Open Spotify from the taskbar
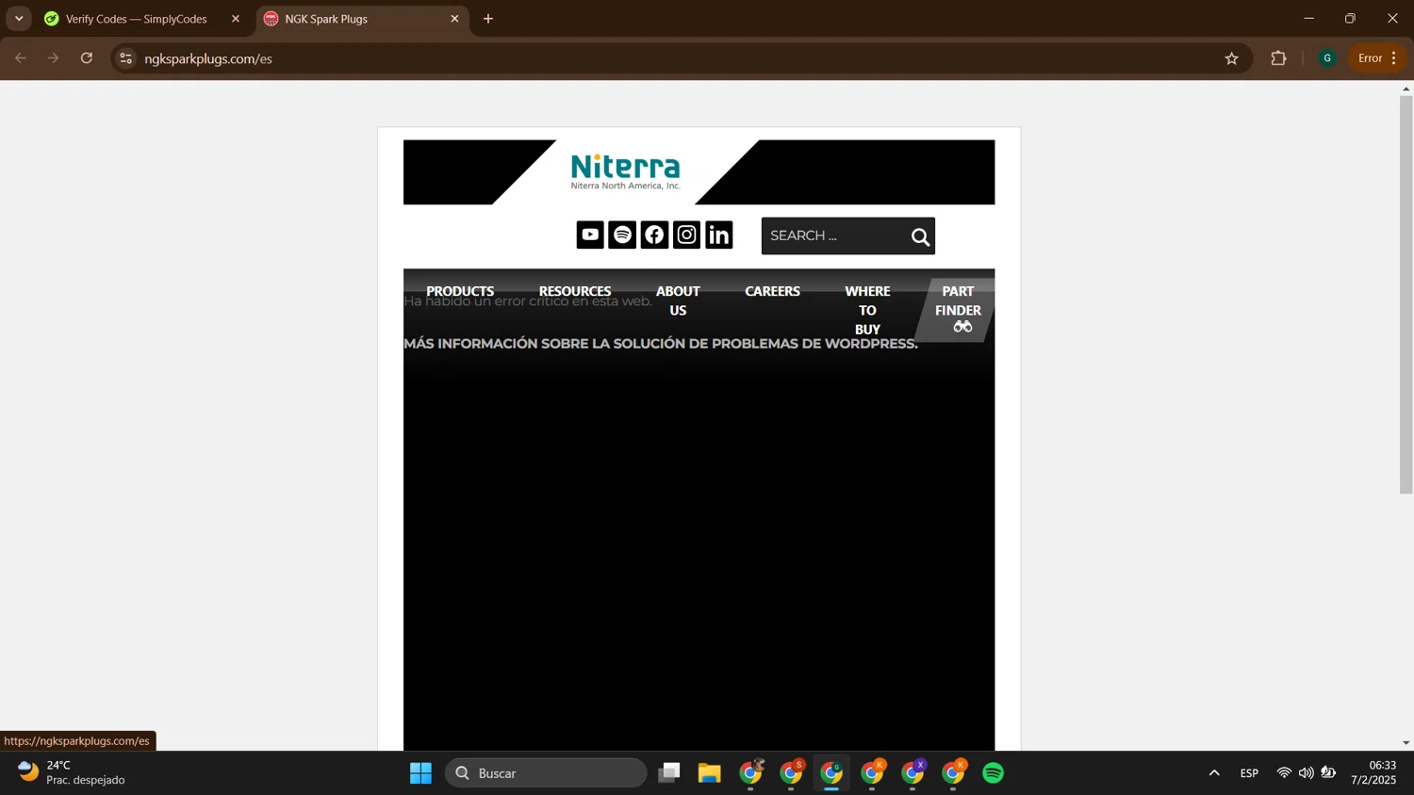The height and width of the screenshot is (795, 1414). [993, 773]
